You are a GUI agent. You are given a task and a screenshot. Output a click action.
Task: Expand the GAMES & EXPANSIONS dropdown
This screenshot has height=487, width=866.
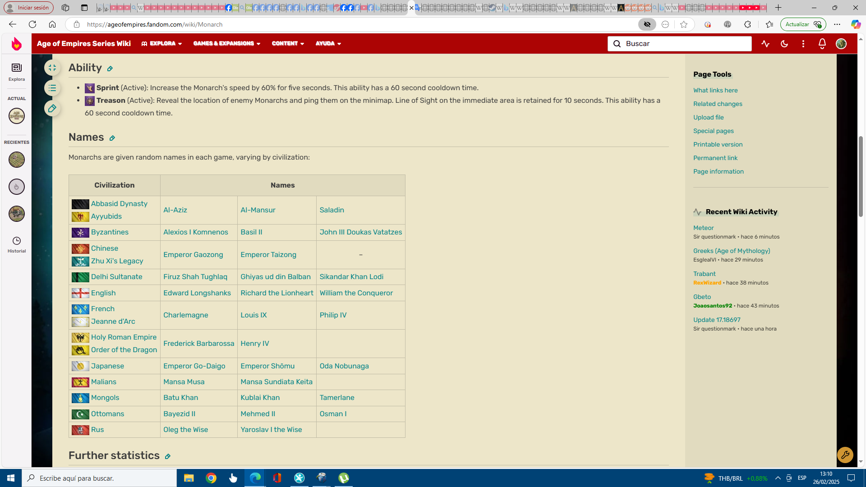click(x=227, y=44)
